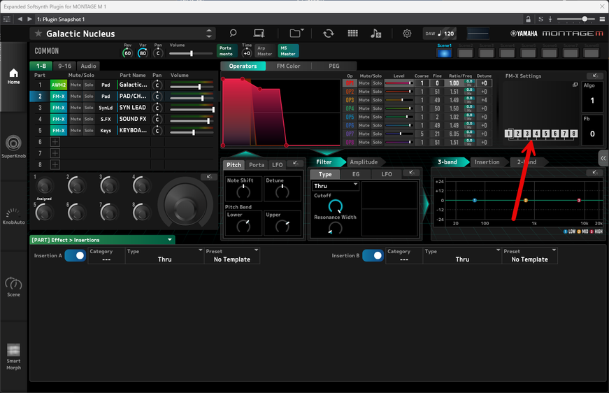
Task: Toggle the Insertion B switch
Action: pos(373,256)
